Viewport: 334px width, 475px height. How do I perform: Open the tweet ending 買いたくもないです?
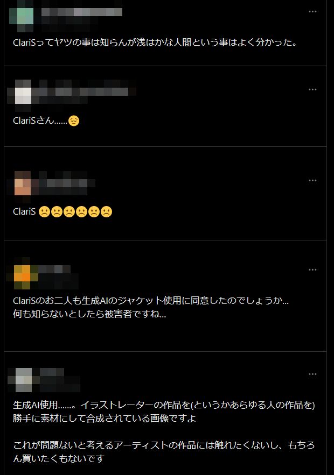point(164,431)
